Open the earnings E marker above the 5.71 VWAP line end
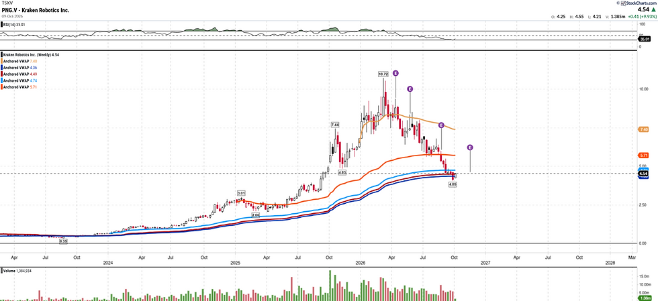This screenshot has width=658, height=301. click(441, 125)
